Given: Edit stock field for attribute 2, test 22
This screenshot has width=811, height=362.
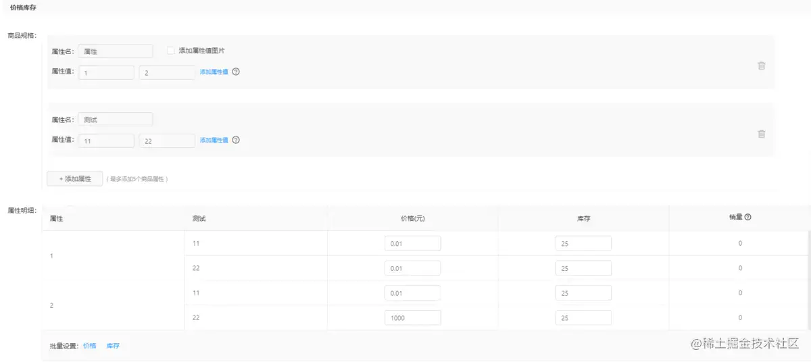Looking at the screenshot, I should click(x=583, y=317).
